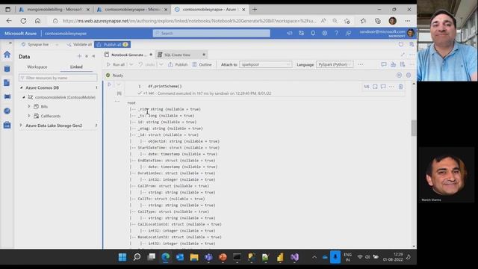Open the Data hub icon in sidebar
This screenshot has width=478, height=269.
coord(7,69)
